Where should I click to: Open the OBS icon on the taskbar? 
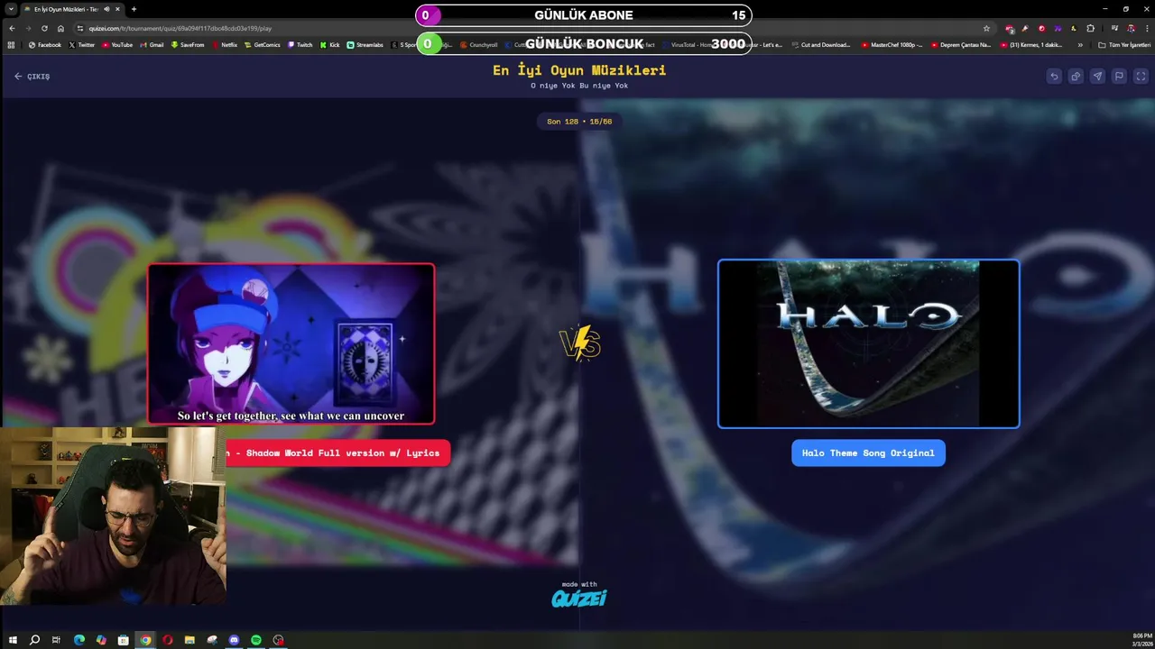(x=278, y=640)
